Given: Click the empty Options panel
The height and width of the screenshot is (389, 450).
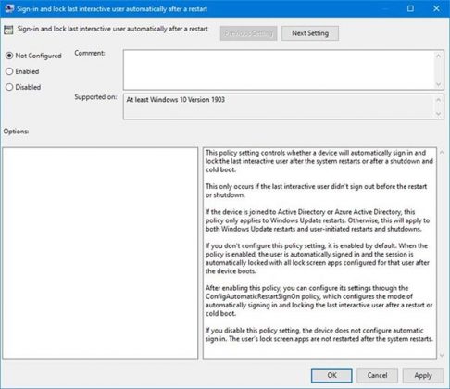Looking at the screenshot, I should 100,253.
